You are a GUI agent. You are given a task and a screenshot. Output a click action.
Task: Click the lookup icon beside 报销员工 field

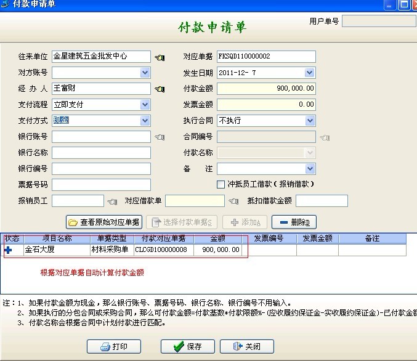tap(112, 201)
